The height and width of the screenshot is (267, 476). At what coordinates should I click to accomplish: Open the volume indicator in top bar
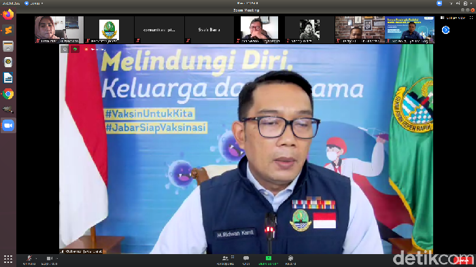[458, 3]
